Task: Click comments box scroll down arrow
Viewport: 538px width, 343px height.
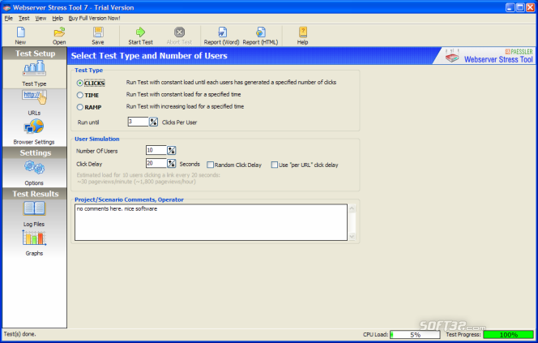Action: click(x=352, y=237)
